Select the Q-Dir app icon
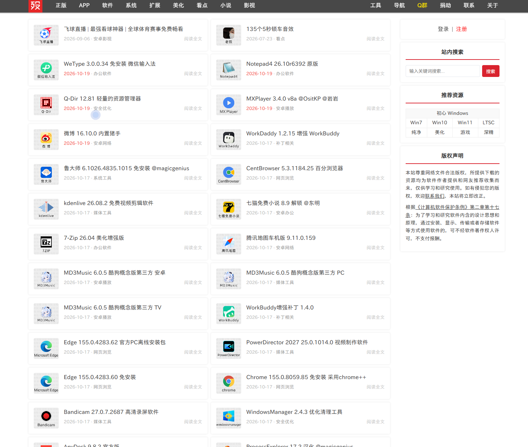The image size is (528, 447). point(46,105)
